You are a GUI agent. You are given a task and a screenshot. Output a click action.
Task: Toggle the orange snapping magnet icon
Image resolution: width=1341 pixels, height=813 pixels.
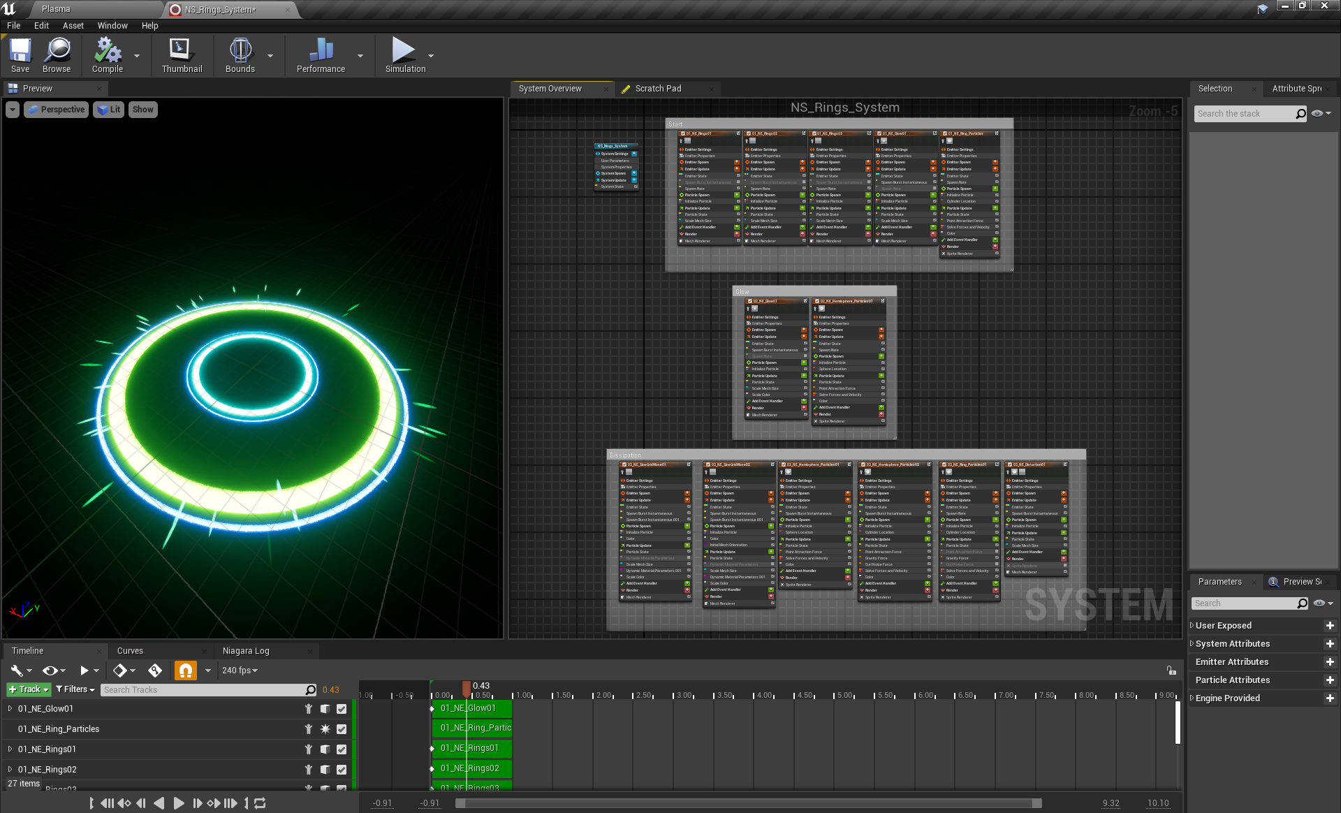(185, 671)
